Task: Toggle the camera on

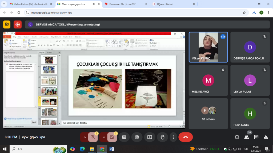Action: coord(112,137)
